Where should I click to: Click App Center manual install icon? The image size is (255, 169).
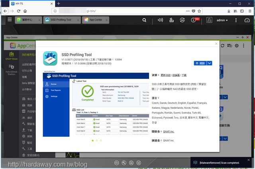pos(229,46)
